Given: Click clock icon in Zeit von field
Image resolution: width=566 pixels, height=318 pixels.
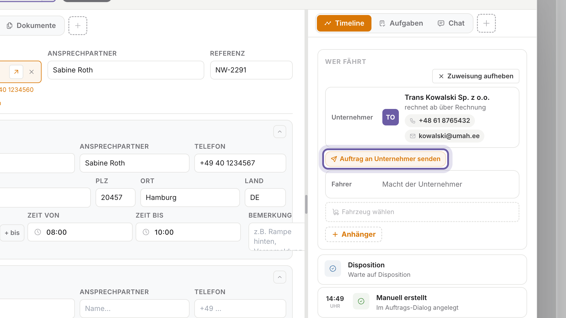Looking at the screenshot, I should coord(38,232).
